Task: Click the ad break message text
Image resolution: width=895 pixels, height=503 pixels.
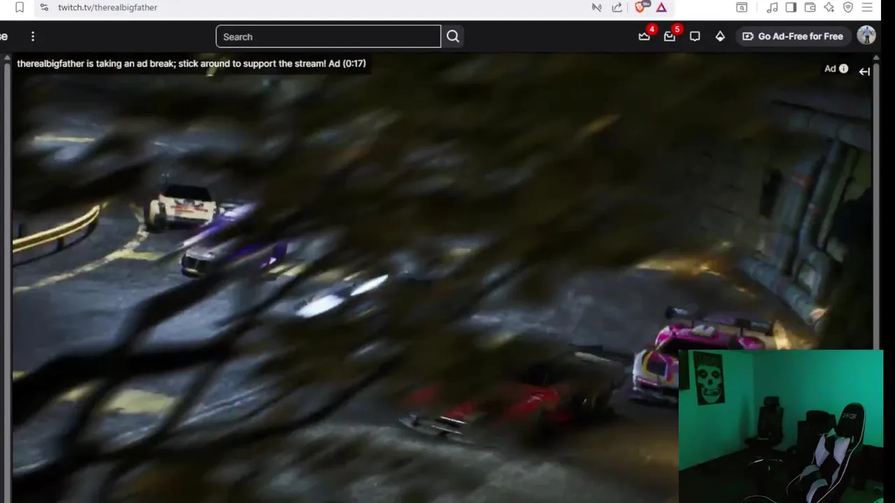Action: (191, 64)
